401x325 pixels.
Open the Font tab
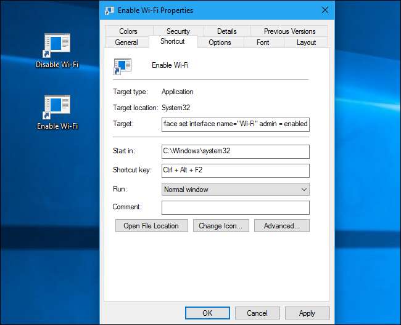point(263,42)
